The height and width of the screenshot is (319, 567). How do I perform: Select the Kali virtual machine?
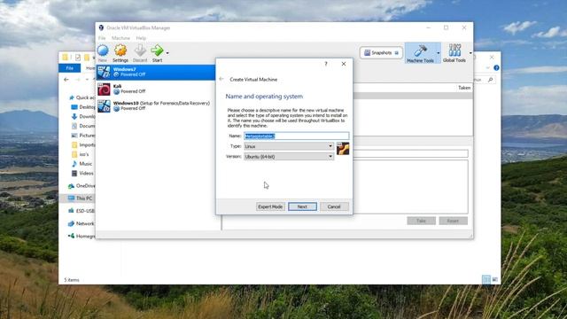(156, 89)
